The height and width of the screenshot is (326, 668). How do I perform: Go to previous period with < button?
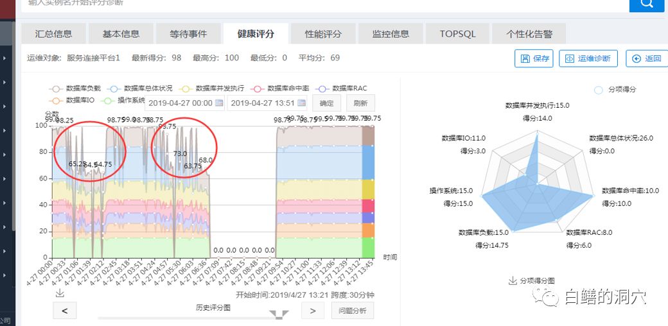65,310
